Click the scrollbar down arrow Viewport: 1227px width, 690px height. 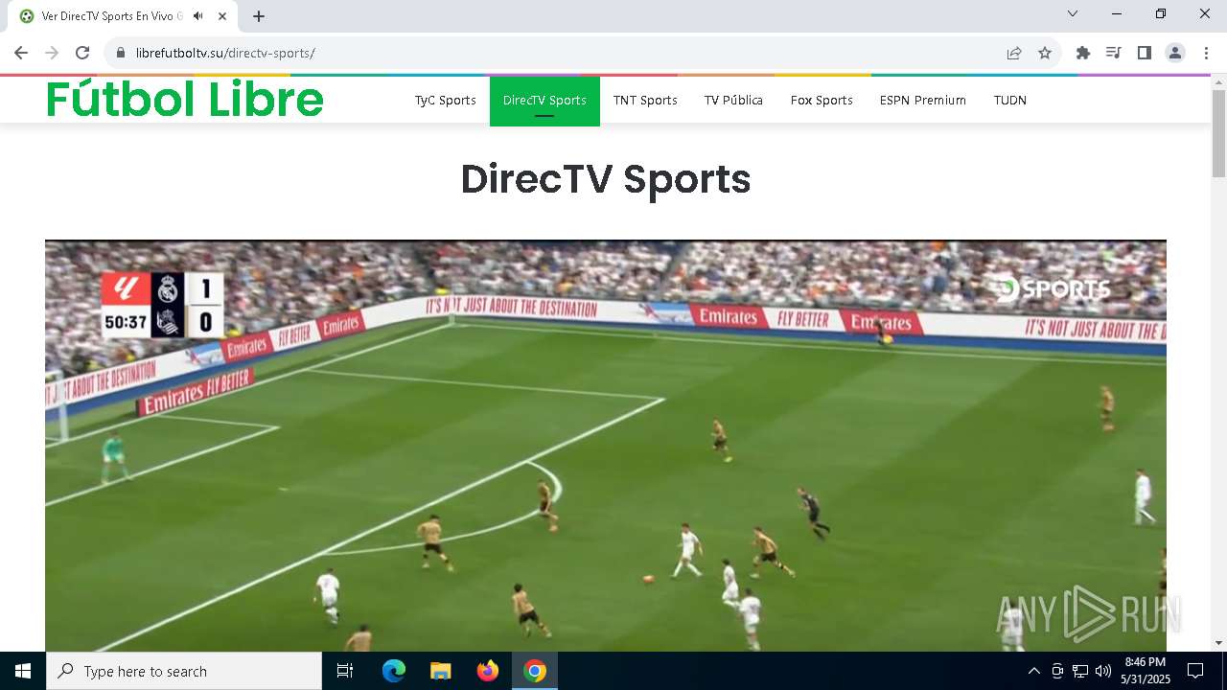pyautogui.click(x=1219, y=643)
